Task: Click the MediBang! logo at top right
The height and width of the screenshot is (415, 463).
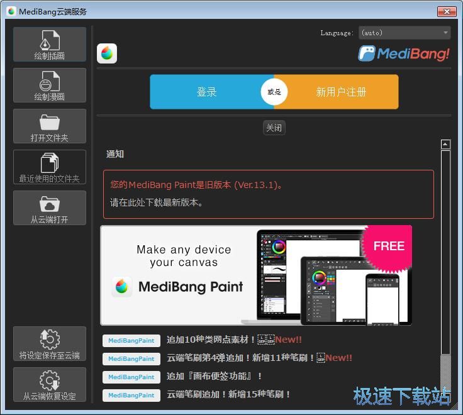Action: coord(404,53)
